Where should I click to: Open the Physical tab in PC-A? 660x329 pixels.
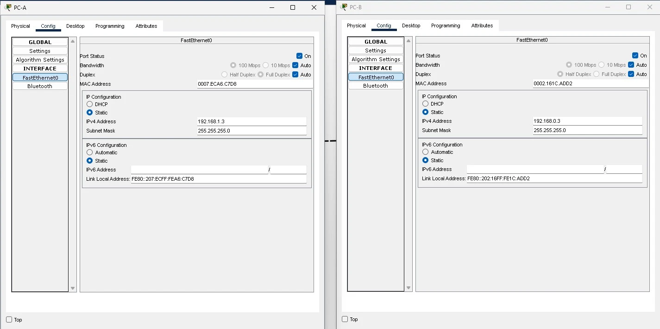click(x=20, y=26)
